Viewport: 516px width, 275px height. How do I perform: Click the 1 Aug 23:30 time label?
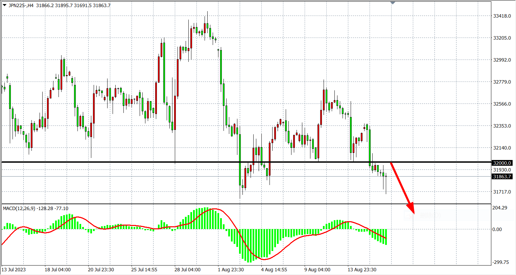pyautogui.click(x=231, y=270)
